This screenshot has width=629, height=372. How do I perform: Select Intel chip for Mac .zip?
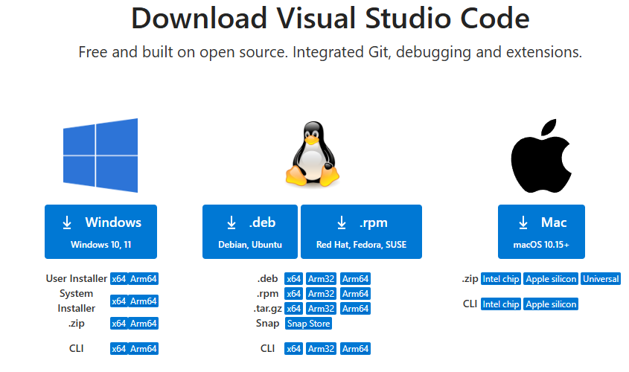pos(500,279)
